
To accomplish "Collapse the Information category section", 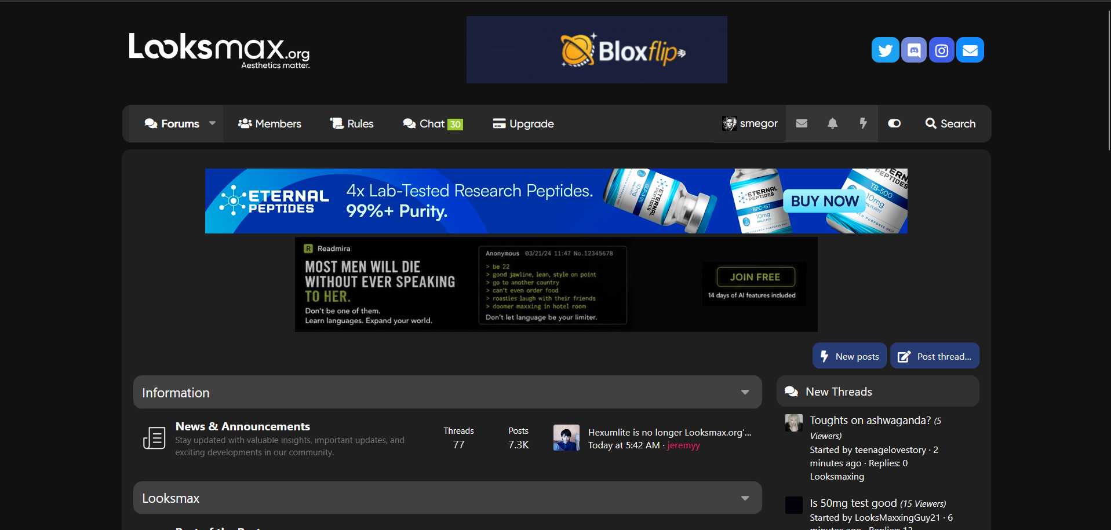I will [745, 393].
